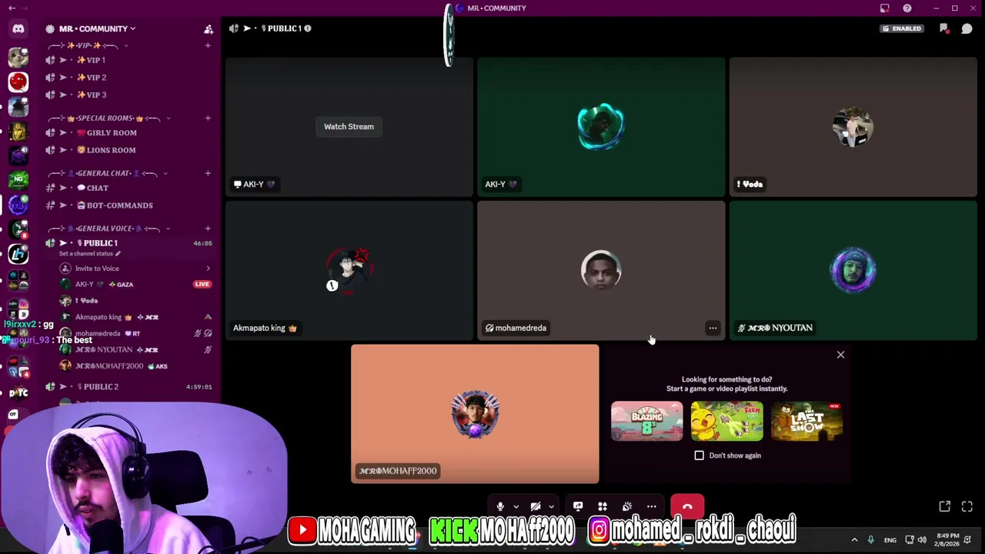
Task: Pop out the call window
Action: pos(944,506)
